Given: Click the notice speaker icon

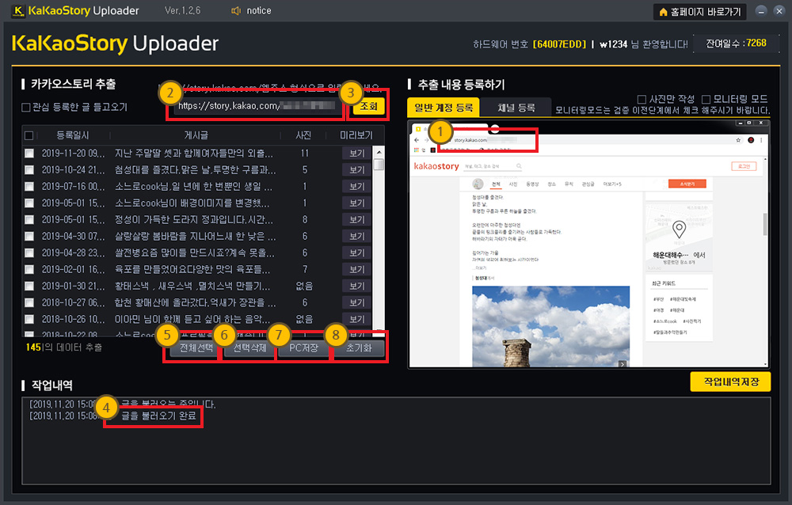Looking at the screenshot, I should click(235, 11).
